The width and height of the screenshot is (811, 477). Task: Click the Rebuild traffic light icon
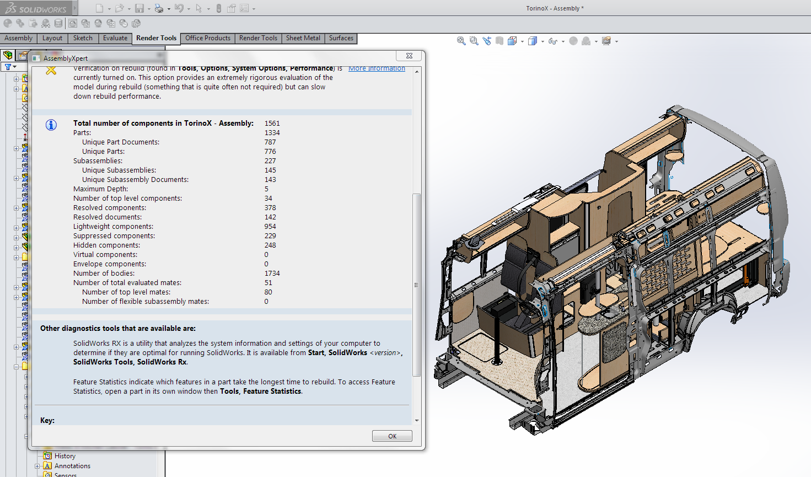(219, 8)
